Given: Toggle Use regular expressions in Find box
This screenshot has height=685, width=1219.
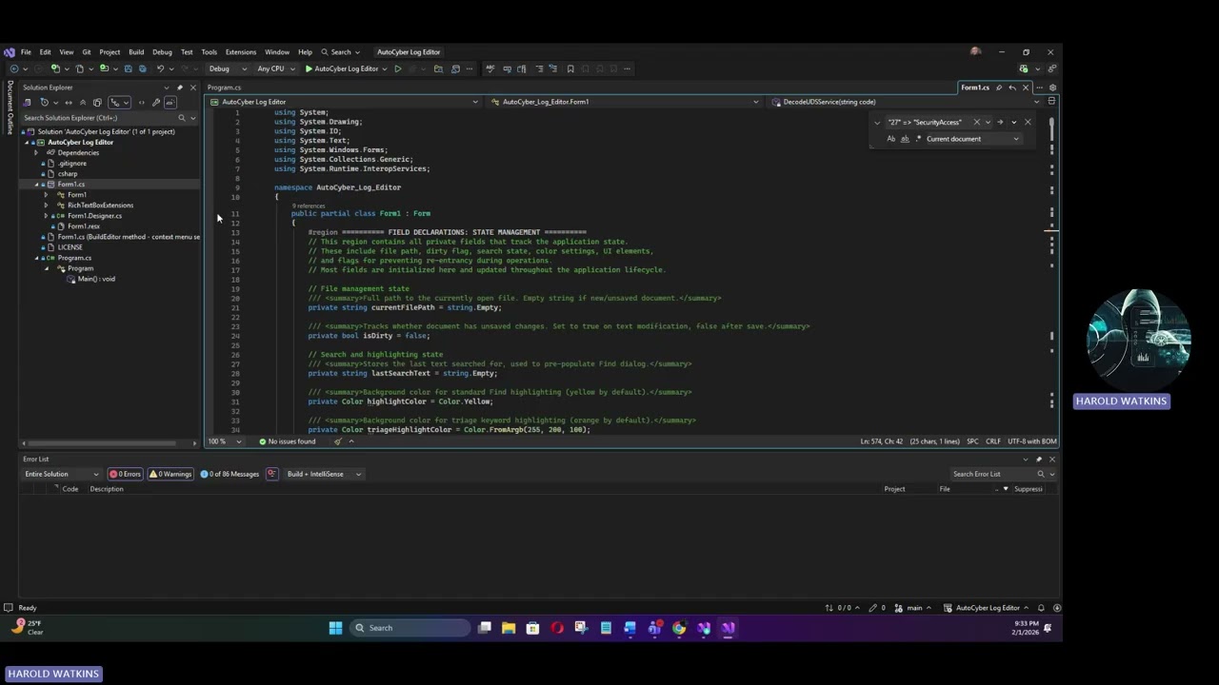Looking at the screenshot, I should pos(918,139).
